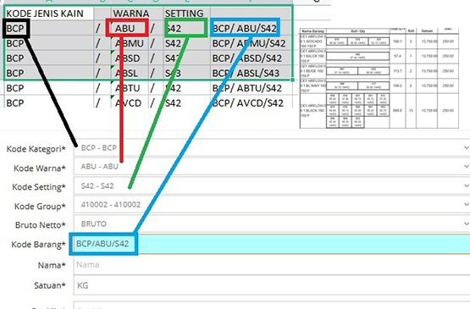The width and height of the screenshot is (470, 309).
Task: Expand the Kode Group dropdown
Action: [x=272, y=205]
